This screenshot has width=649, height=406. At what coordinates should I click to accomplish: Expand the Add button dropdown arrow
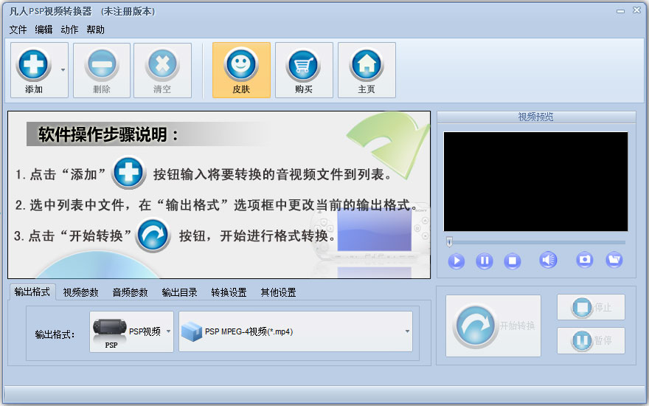63,71
